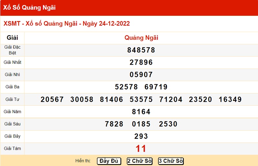Image resolution: width=258 pixels, height=166 pixels.
Task: Select fifth prize number 8164
Action: pyautogui.click(x=141, y=112)
